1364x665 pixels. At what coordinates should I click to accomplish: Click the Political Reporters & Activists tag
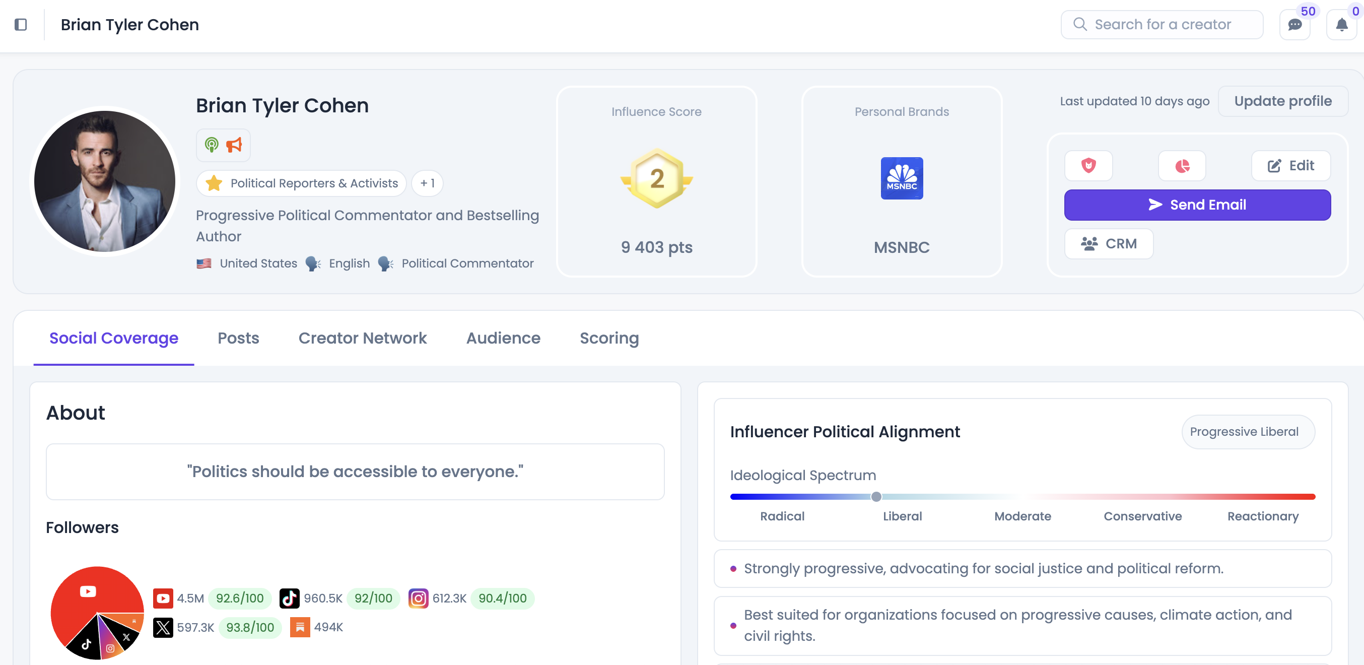301,183
